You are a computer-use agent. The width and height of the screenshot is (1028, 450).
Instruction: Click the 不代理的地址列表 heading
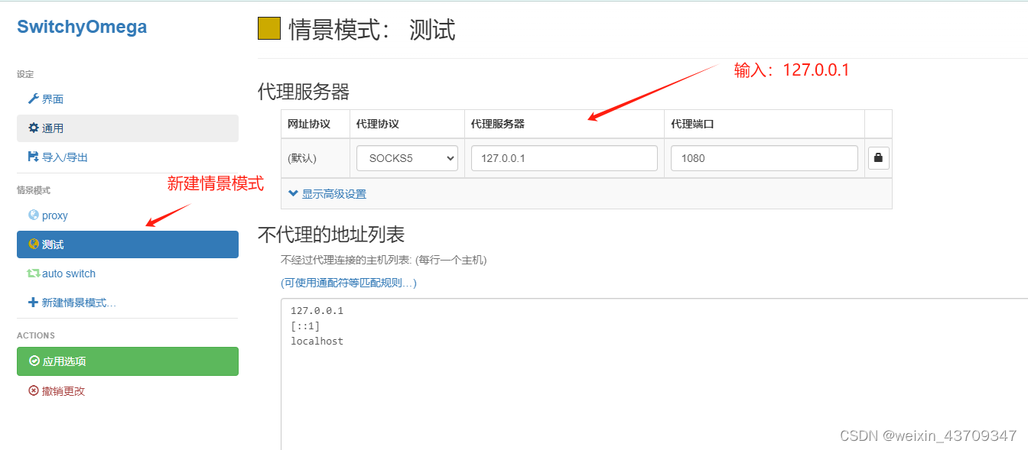point(331,234)
